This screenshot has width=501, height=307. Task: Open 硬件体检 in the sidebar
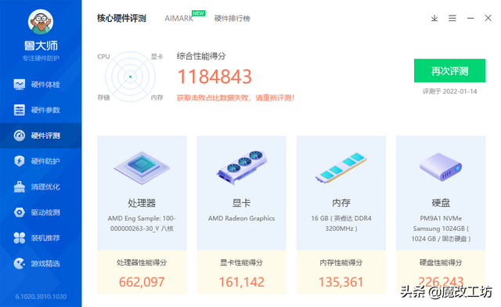[41, 85]
